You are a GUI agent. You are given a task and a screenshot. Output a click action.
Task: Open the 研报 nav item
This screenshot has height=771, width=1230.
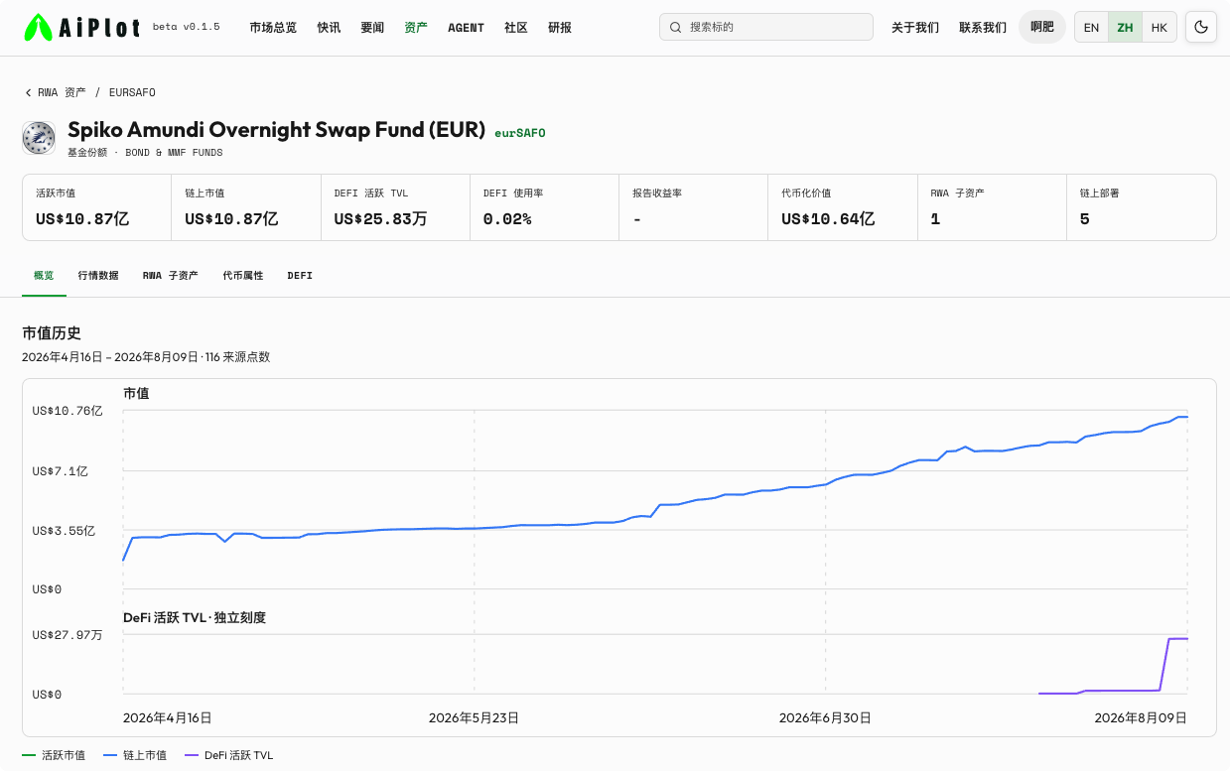pos(560,27)
